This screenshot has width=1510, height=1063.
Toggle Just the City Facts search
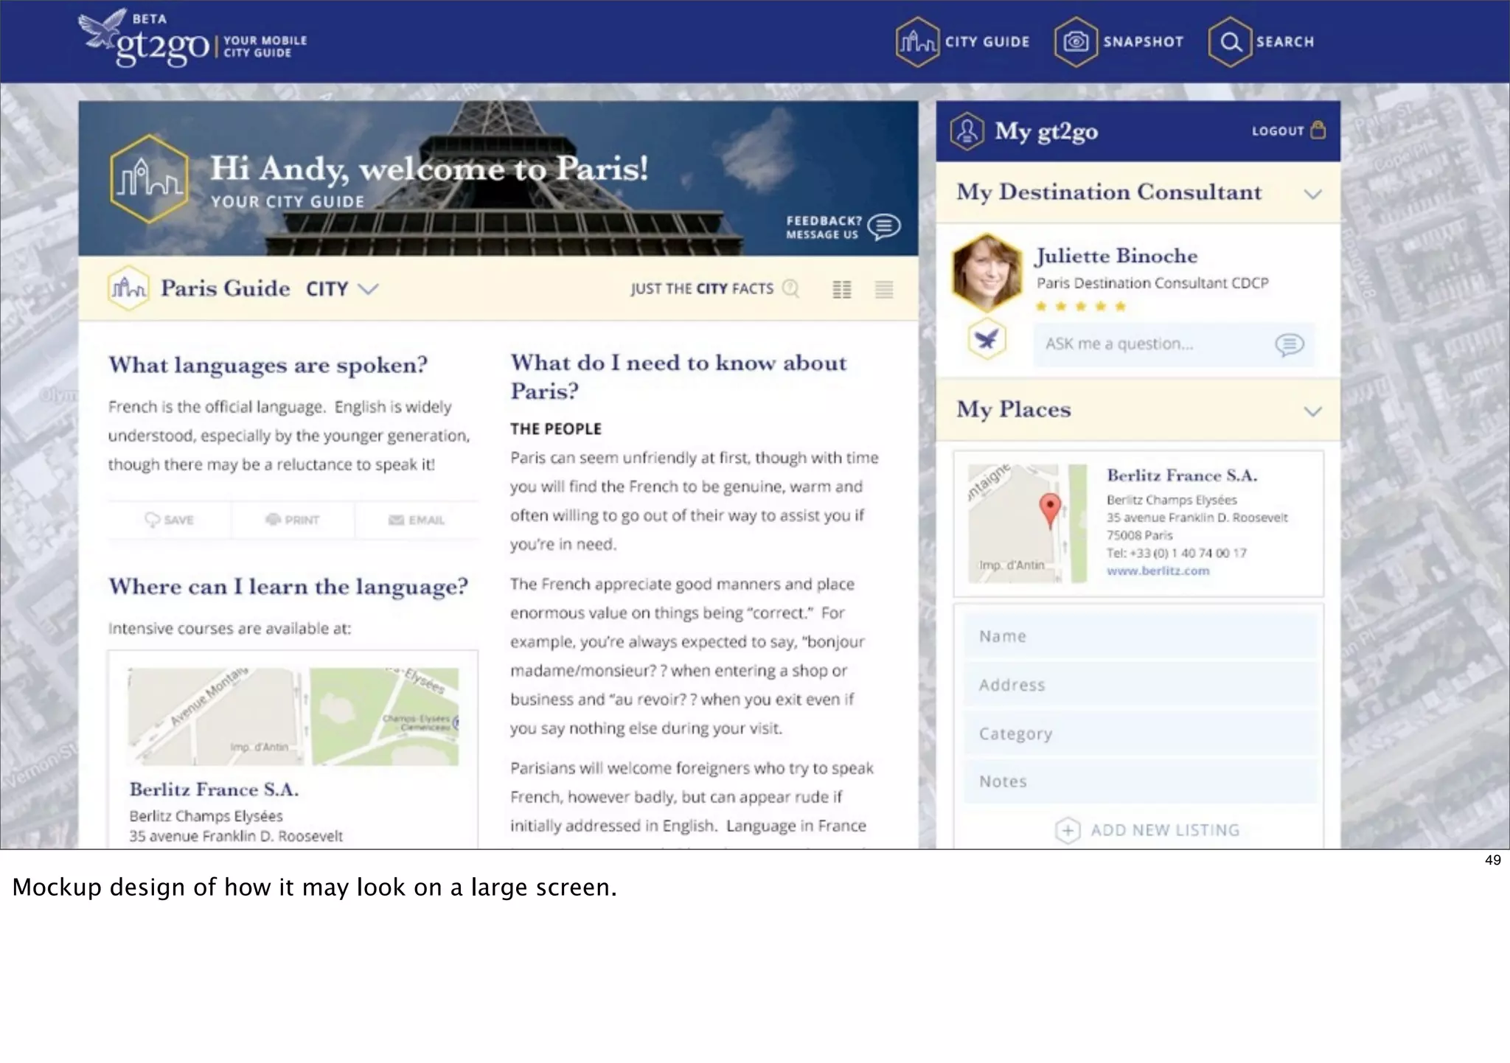(790, 288)
